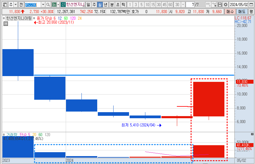The image size is (255, 164).
Task: Click the large red May 2024 candle
Action: pos(209,99)
